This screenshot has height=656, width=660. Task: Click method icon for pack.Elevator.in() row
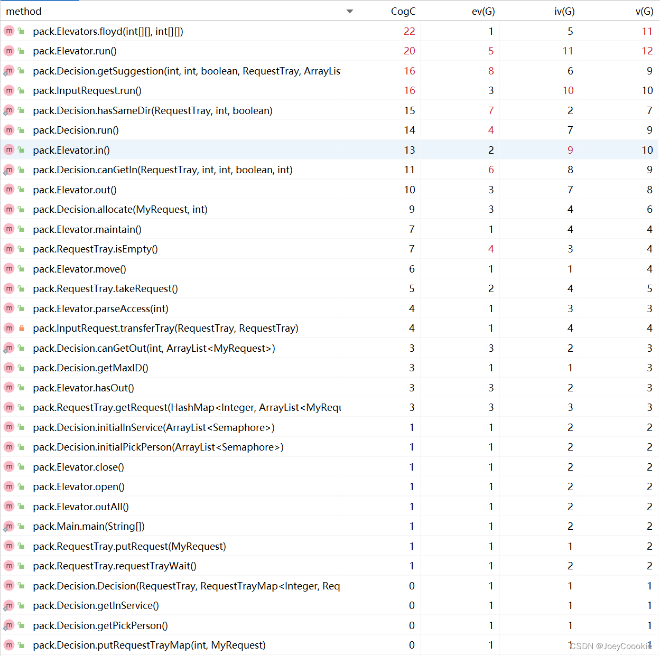point(9,150)
